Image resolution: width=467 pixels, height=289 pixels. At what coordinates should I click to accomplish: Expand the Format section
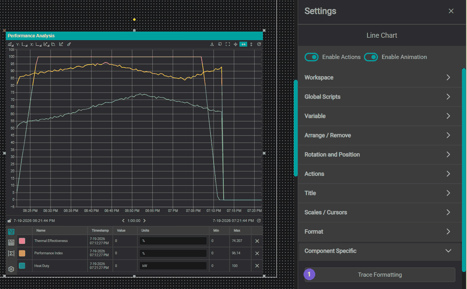[380, 232]
